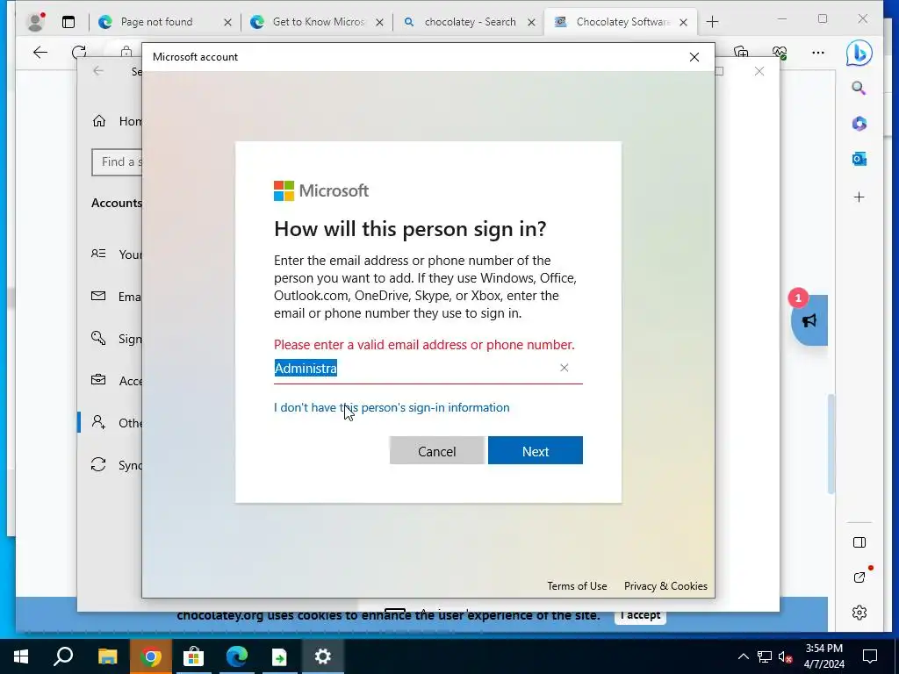The image size is (899, 674).
Task: Open a new browser tab
Action: pos(712,22)
